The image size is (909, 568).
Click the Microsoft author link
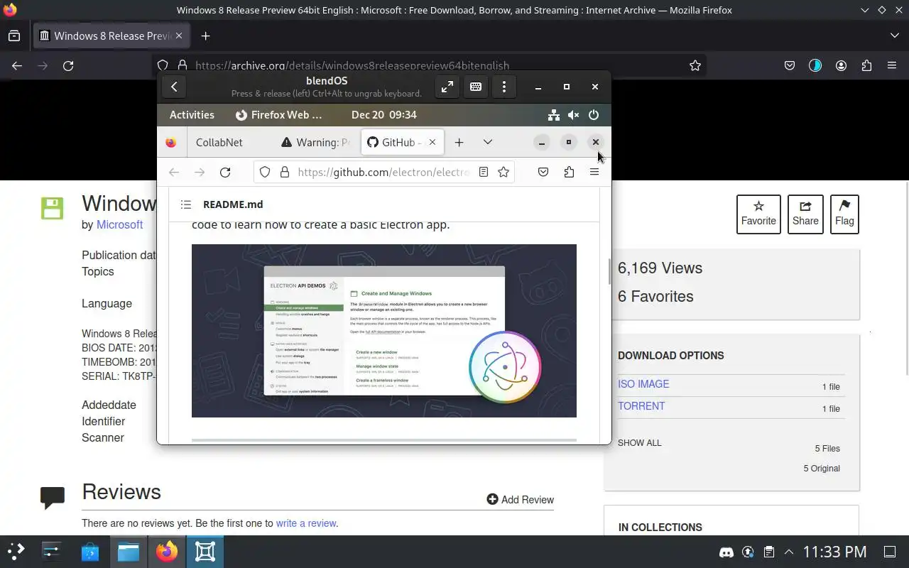(119, 225)
